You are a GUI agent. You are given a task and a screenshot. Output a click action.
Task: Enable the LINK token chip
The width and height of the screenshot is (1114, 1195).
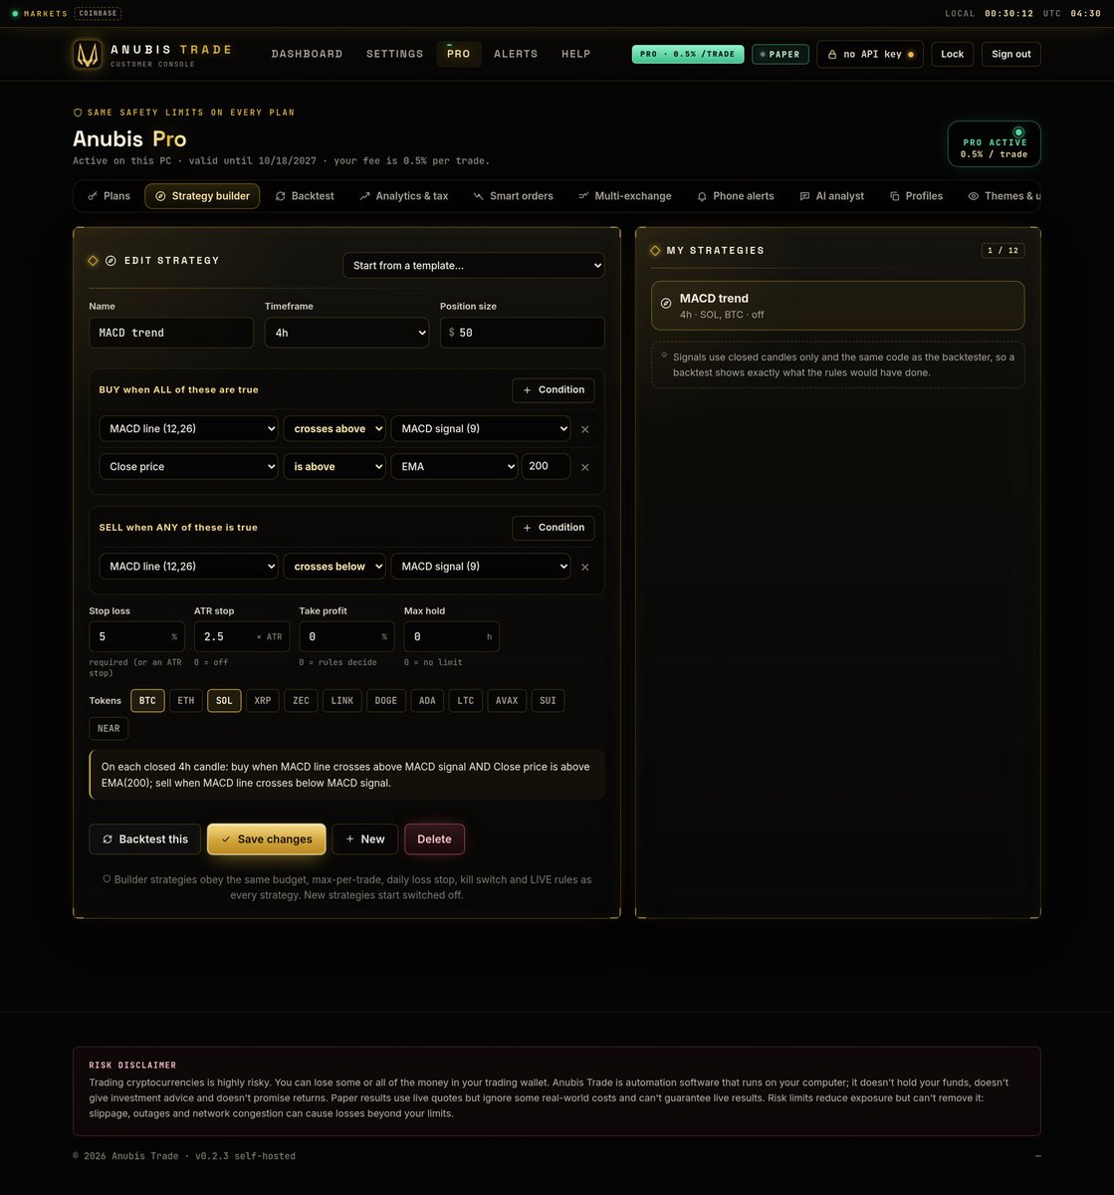342,701
